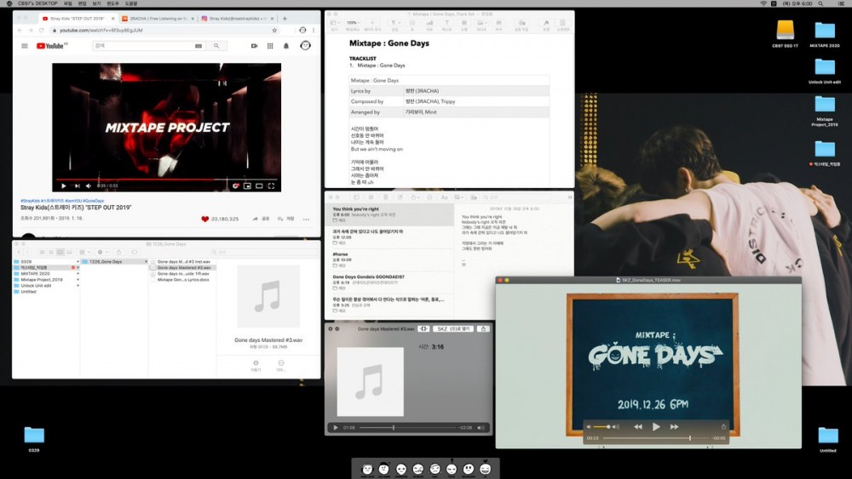852x479 pixels.
Task: Open the MIXTAPE 2020 desktop folder
Action: pyautogui.click(x=824, y=34)
